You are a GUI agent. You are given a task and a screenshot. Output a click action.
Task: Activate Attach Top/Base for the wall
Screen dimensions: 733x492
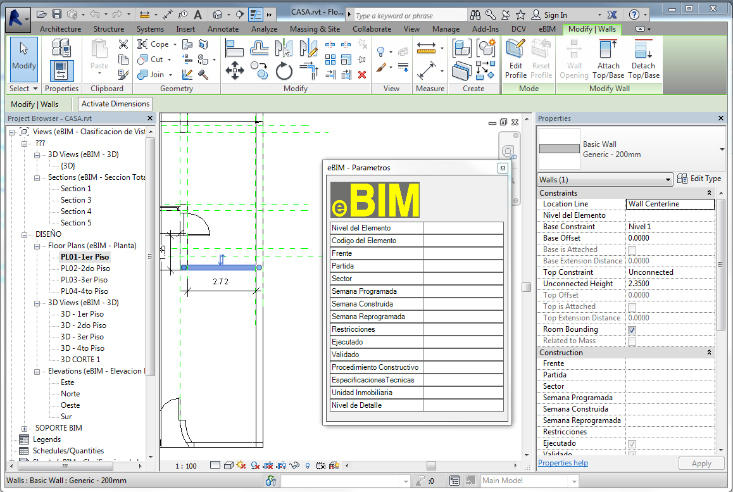point(608,59)
